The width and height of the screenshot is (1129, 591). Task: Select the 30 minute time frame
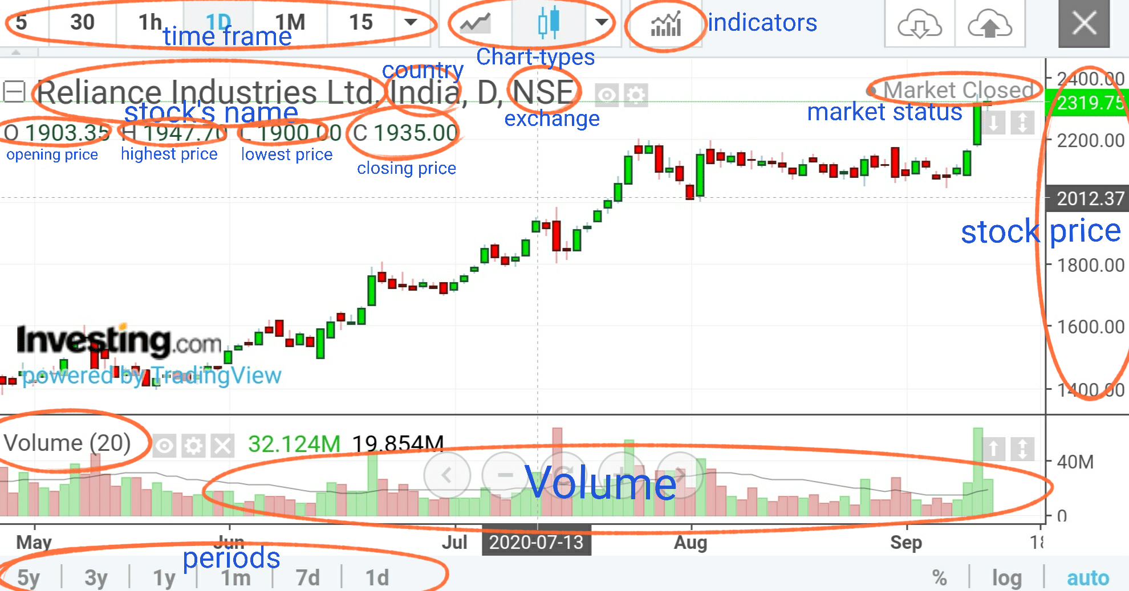point(82,23)
